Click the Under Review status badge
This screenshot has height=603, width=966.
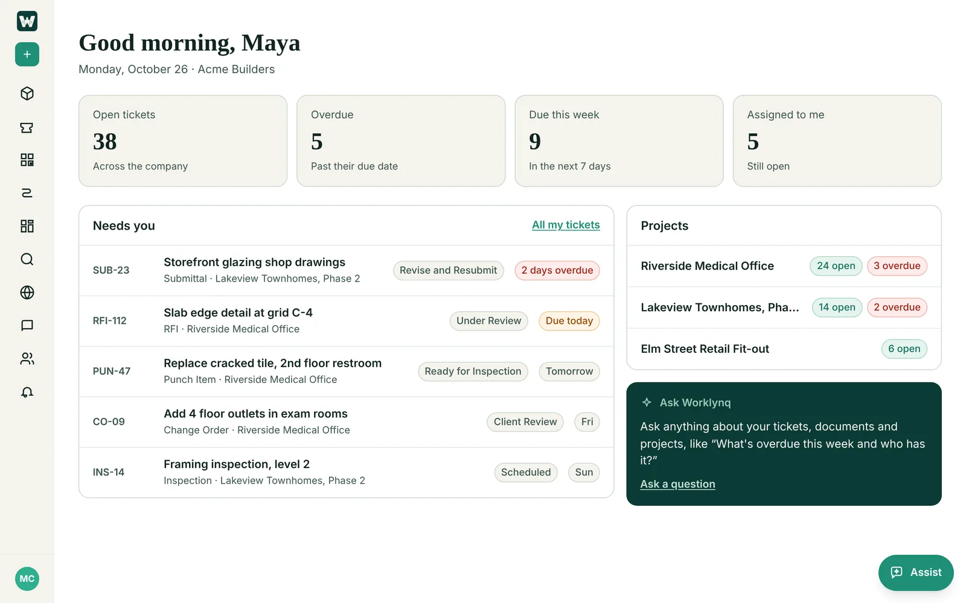[x=488, y=321]
